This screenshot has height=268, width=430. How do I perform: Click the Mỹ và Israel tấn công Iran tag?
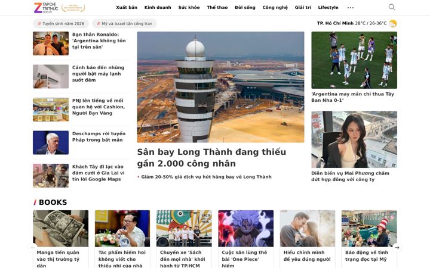[x=124, y=23]
